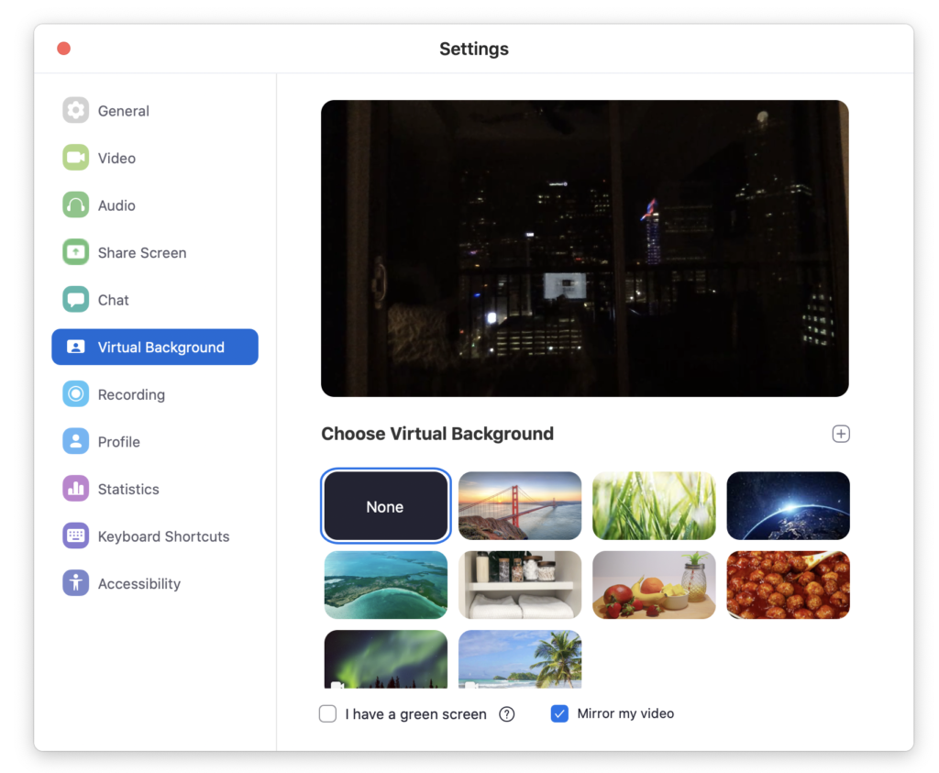Choose the fruit plate background
This screenshot has height=773, width=939.
tap(654, 585)
